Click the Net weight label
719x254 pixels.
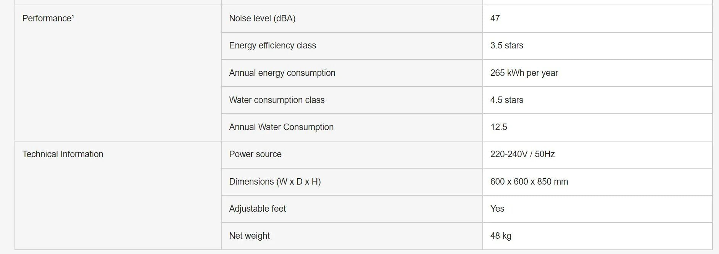click(249, 236)
